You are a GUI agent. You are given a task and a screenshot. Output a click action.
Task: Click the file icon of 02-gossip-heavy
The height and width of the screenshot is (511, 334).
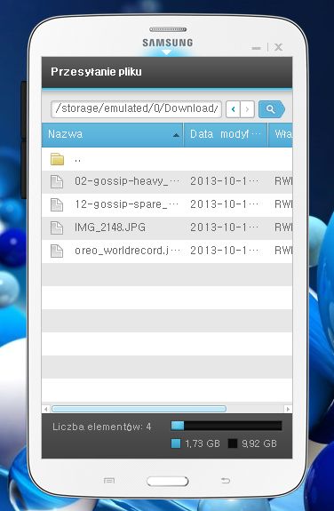[57, 181]
